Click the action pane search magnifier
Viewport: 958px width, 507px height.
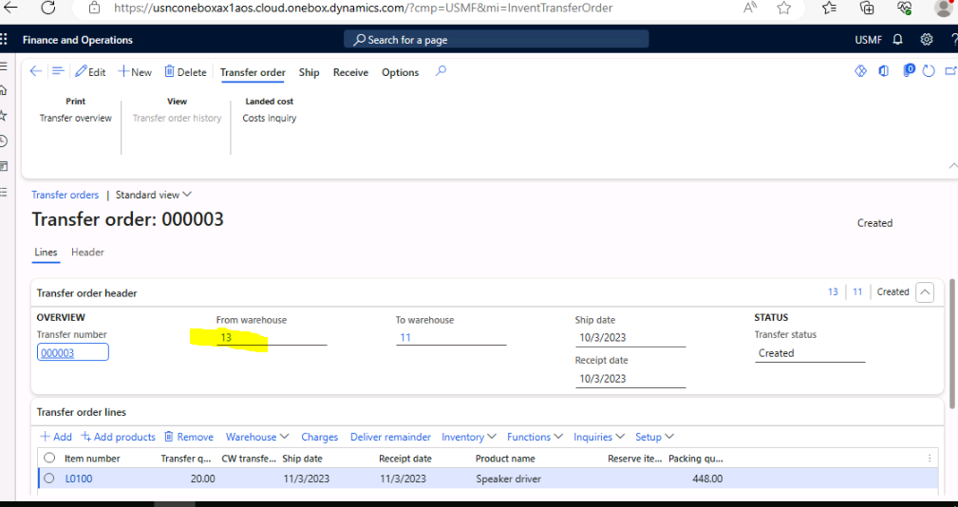(x=441, y=71)
